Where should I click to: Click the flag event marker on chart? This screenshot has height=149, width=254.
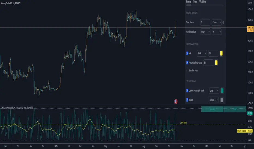click(x=176, y=102)
